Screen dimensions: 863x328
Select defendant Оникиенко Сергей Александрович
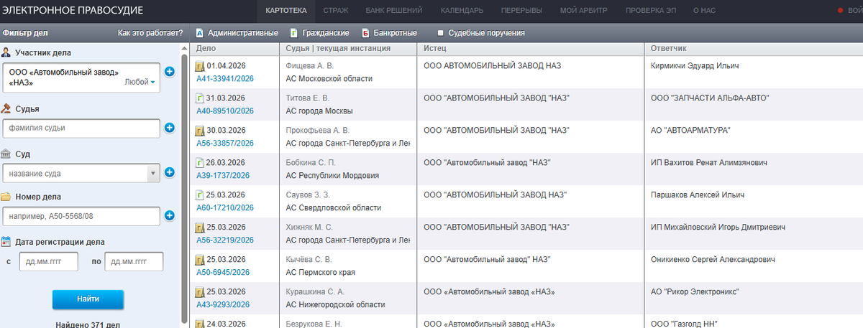point(712,260)
